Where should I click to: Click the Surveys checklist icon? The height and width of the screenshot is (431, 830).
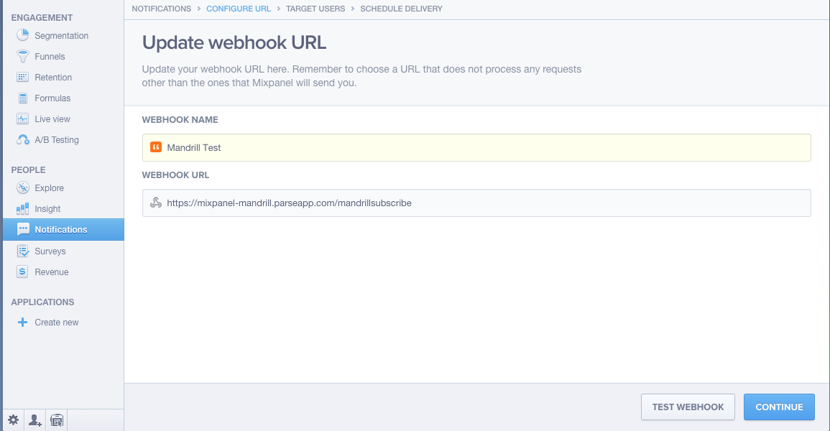point(23,251)
